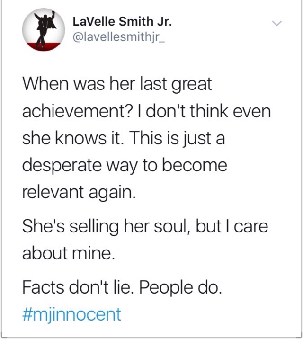The width and height of the screenshot is (303, 339).
Task: Click the line "she knows it. This is just a"
Action: click(124, 139)
